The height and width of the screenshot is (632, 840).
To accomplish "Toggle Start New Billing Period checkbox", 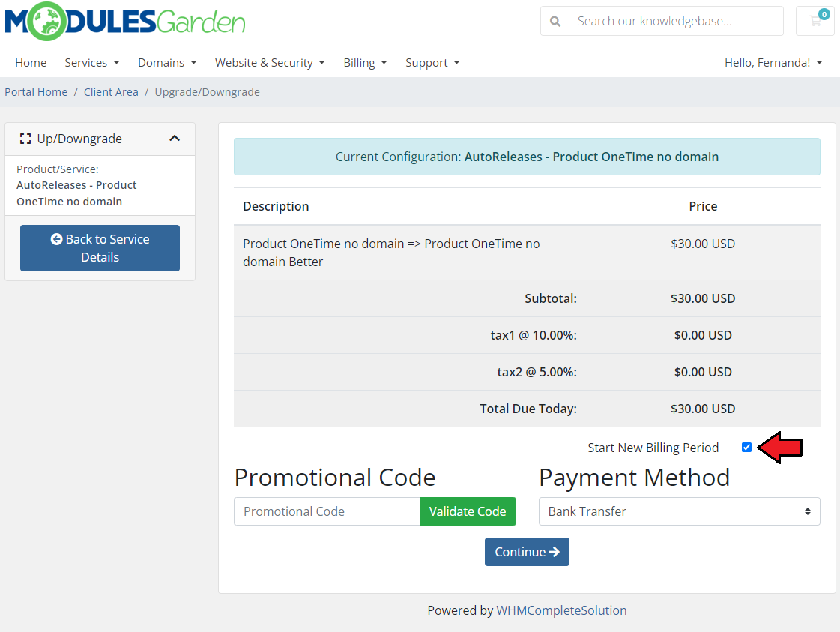I will pos(747,447).
